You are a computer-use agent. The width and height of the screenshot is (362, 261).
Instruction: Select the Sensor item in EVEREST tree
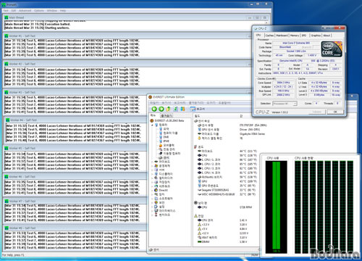coord(164,157)
